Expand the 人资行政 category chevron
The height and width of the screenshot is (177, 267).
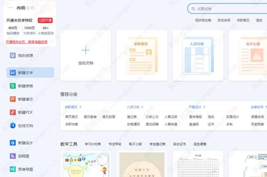point(142,107)
